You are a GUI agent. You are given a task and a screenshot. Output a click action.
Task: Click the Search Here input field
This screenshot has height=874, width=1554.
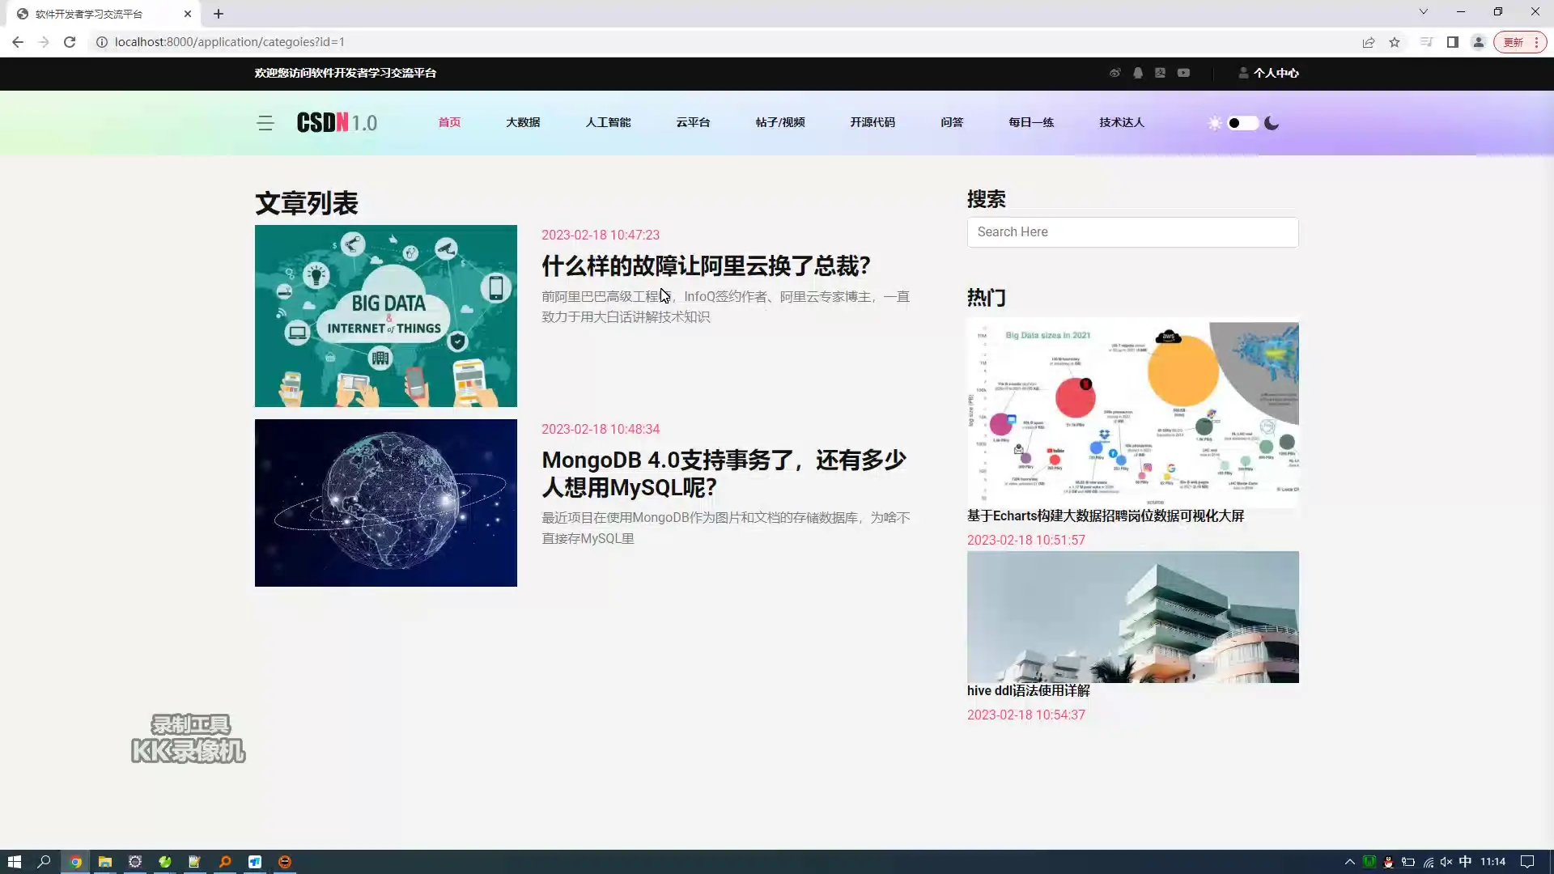tap(1132, 232)
